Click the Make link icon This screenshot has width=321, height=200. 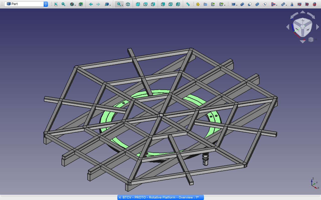213,4
